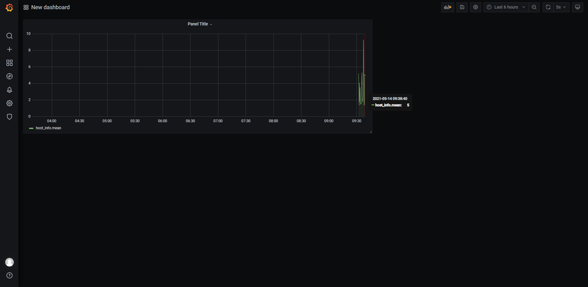Click the zoom out time range icon
The width and height of the screenshot is (588, 287).
tap(534, 7)
